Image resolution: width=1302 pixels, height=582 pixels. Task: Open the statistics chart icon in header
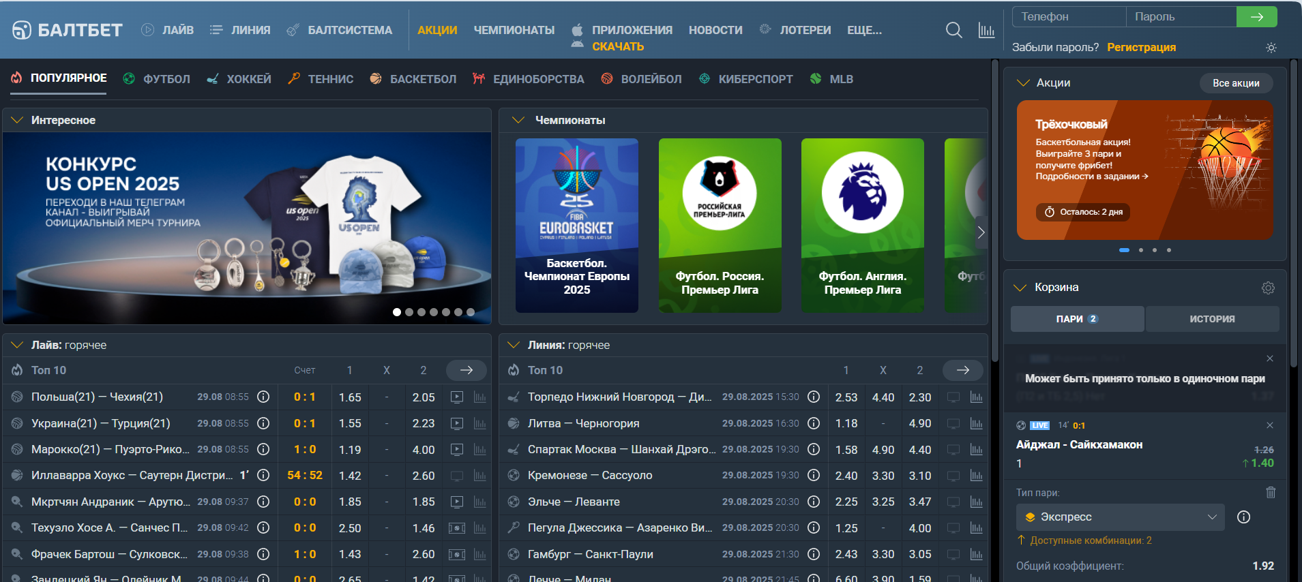click(x=986, y=30)
